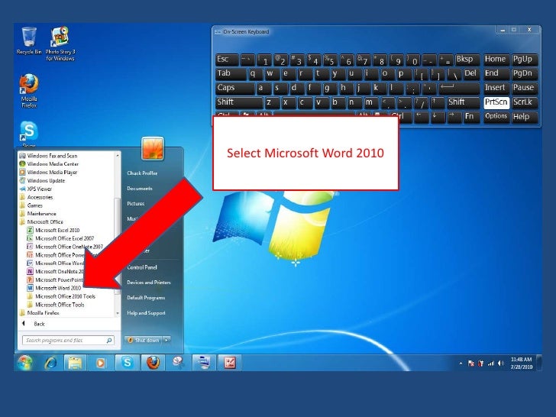Launch Mozilla Firefox from the desktop
Viewport: 556px width, 417px height.
(x=29, y=91)
